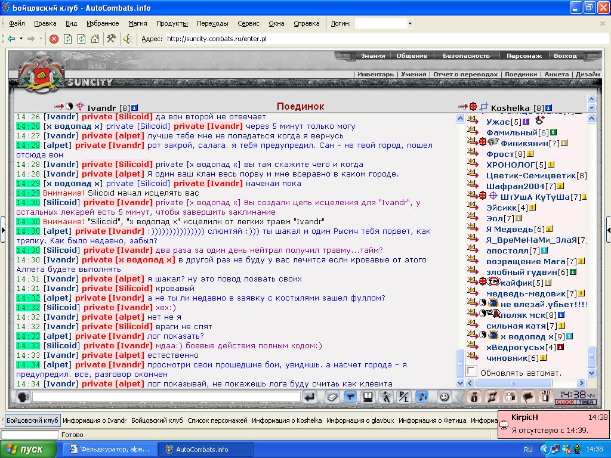Click player list horizontal scroll right arrow
The image size is (611, 458).
click(581, 383)
